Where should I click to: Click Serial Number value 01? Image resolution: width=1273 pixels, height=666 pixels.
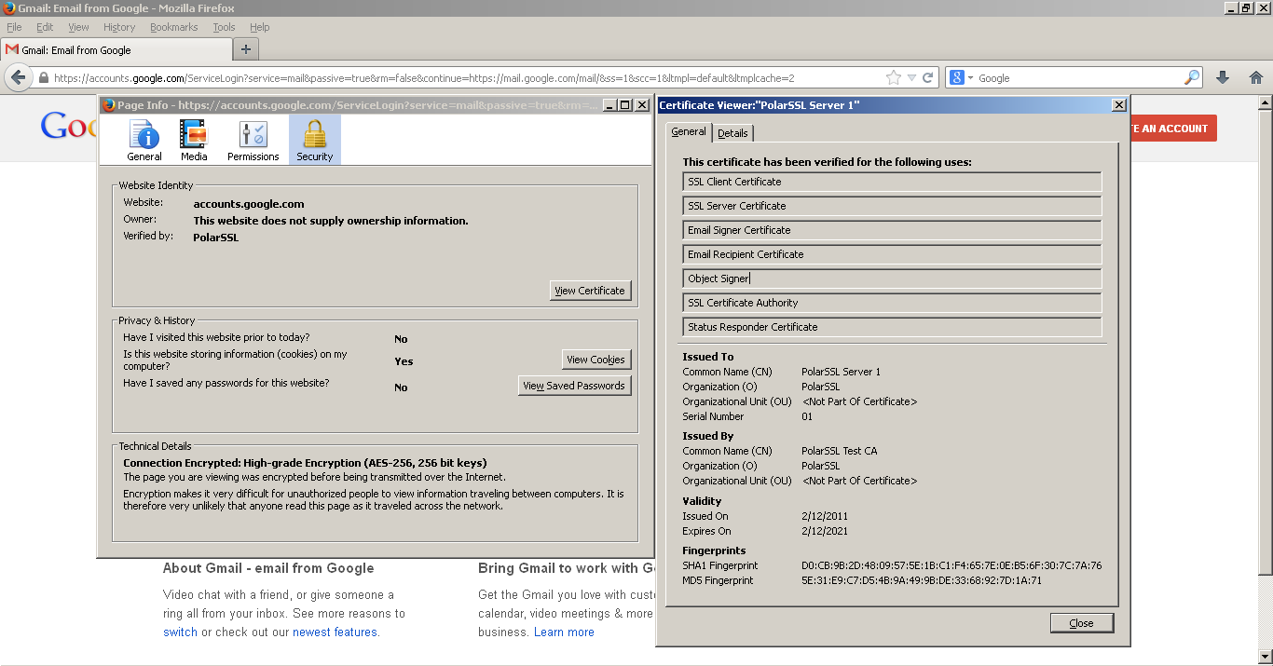click(807, 416)
